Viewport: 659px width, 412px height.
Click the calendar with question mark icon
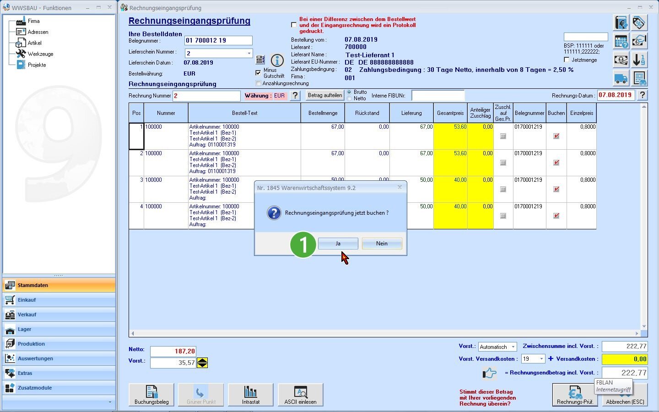[x=621, y=41]
